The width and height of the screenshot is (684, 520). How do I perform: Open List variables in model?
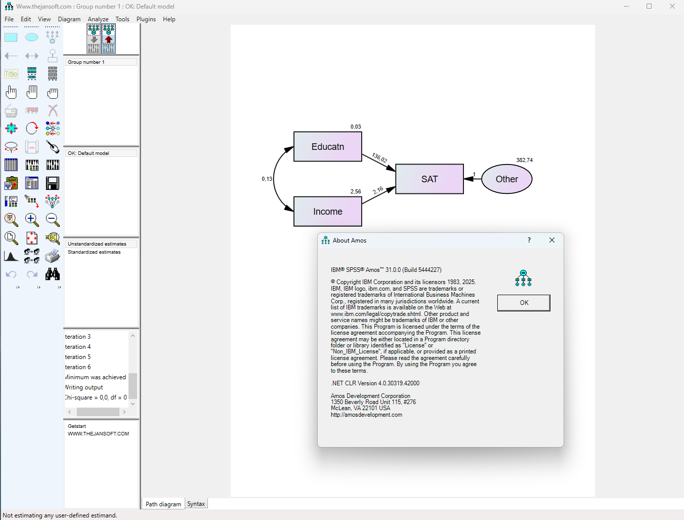point(32,74)
